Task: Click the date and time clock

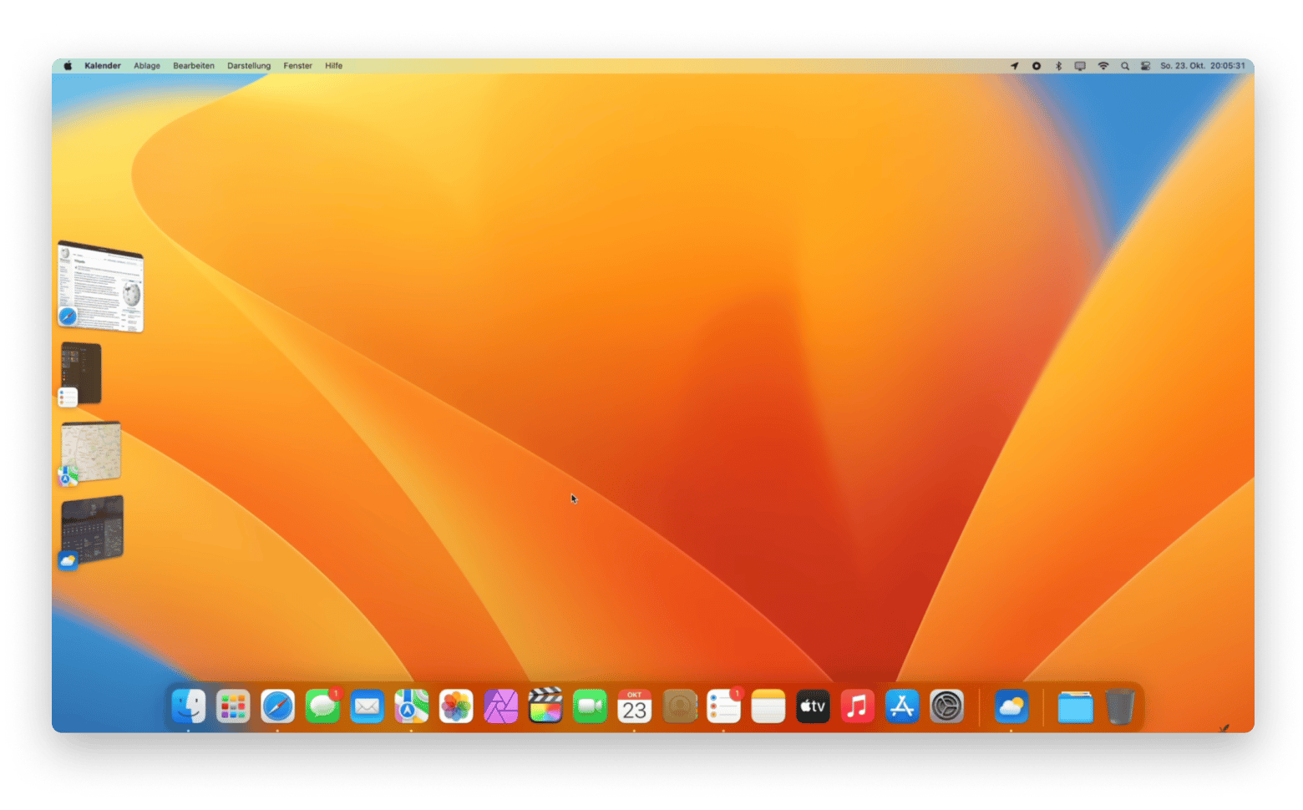Action: [x=1203, y=66]
